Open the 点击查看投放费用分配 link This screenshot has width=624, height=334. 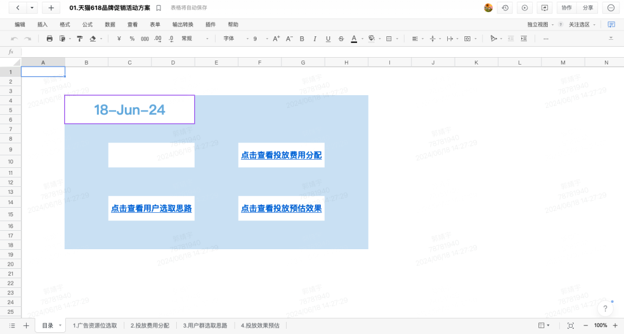[x=281, y=155]
